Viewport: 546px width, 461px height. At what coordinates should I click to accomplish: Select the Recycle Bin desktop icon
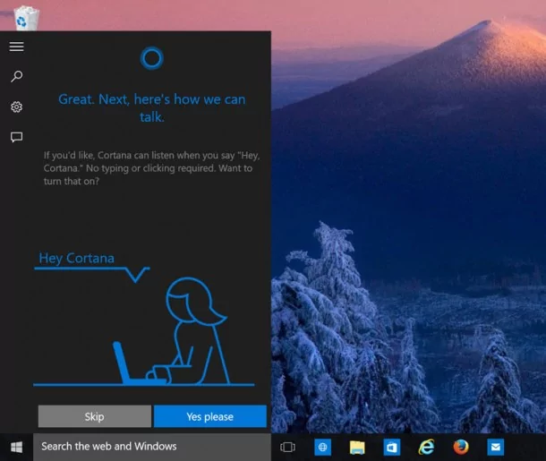(x=26, y=17)
